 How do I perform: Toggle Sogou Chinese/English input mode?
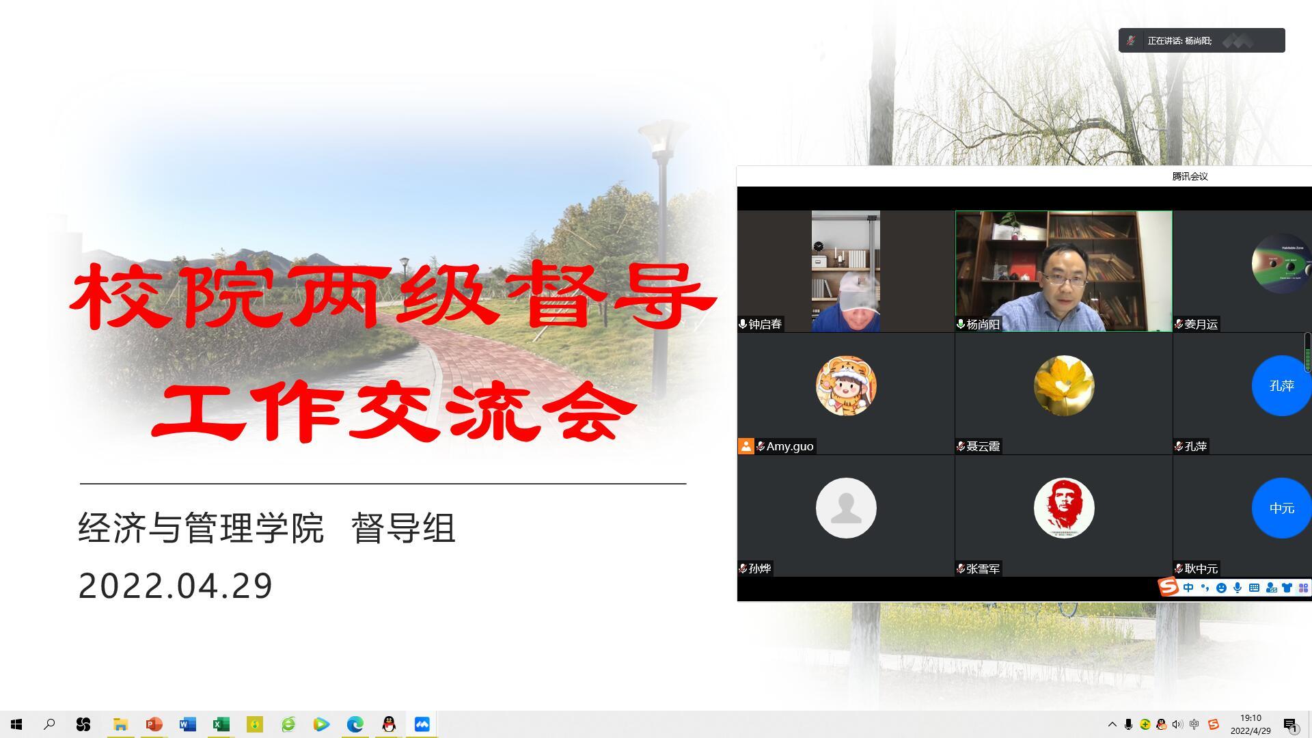(1188, 588)
